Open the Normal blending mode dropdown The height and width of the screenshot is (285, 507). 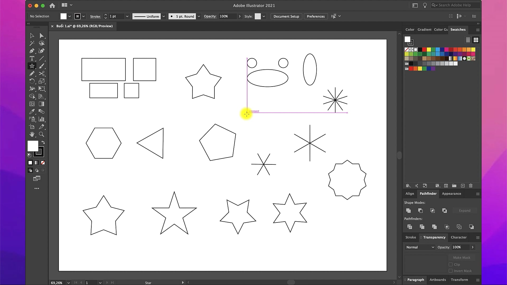420,247
